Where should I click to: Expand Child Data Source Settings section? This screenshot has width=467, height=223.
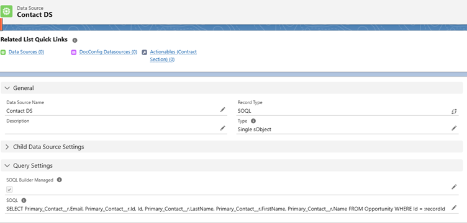7,147
